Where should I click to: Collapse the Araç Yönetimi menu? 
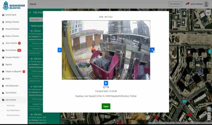(x=13, y=100)
